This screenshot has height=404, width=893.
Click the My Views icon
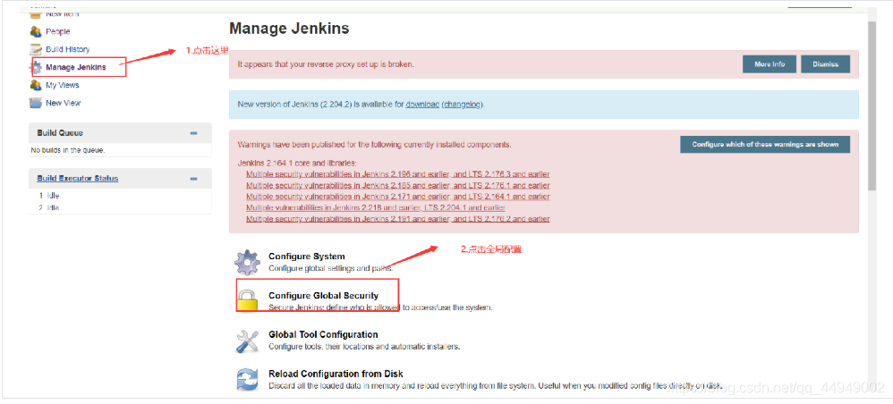[36, 85]
